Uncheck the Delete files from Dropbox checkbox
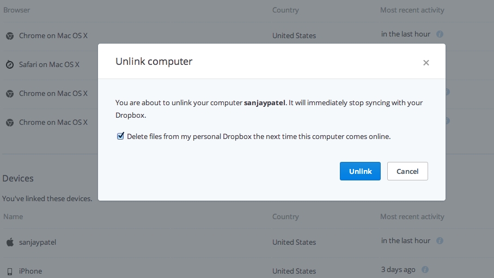 pos(120,136)
